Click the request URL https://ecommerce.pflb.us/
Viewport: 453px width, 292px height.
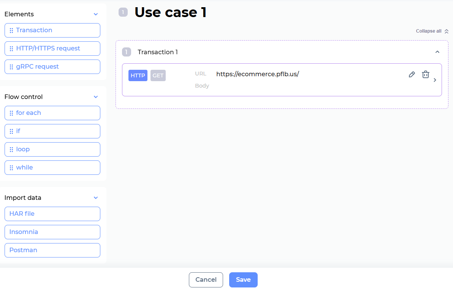coord(257,74)
